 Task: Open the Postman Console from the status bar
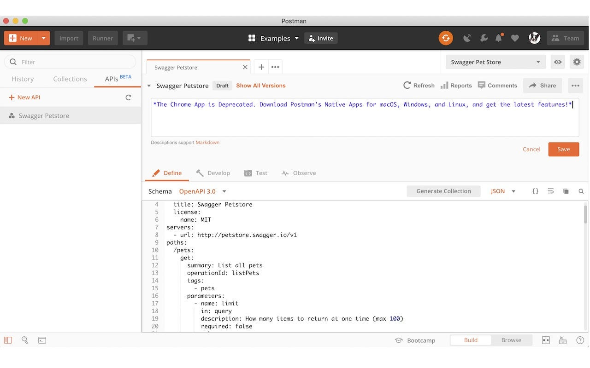point(42,340)
